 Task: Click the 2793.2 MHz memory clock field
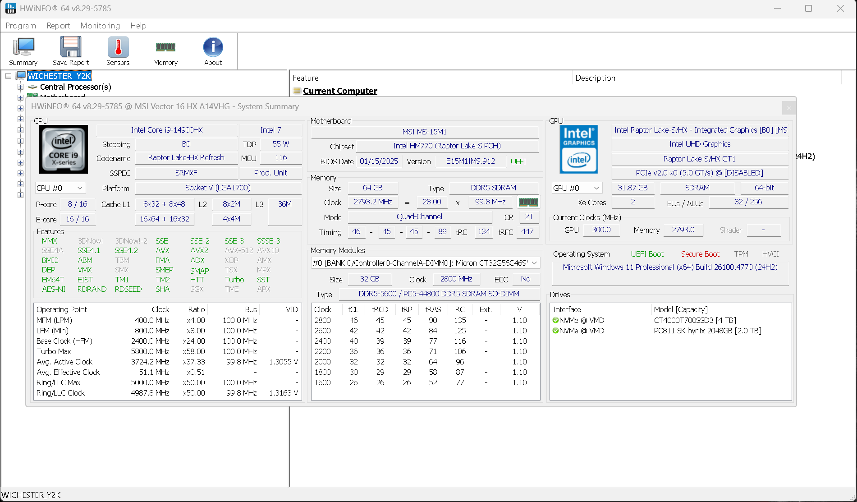pos(373,202)
